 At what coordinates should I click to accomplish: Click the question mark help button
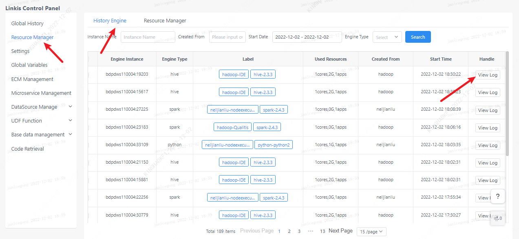[497, 196]
